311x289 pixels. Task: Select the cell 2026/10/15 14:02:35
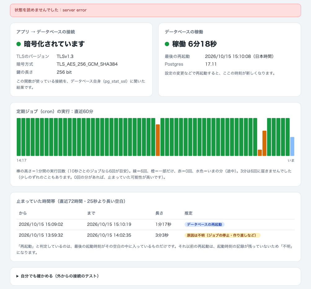tap(109, 235)
